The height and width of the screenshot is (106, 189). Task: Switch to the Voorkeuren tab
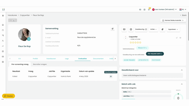click(51, 59)
